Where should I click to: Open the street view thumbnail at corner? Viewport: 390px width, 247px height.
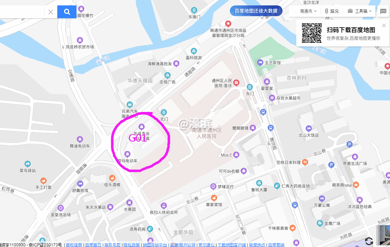pyautogui.click(x=383, y=236)
